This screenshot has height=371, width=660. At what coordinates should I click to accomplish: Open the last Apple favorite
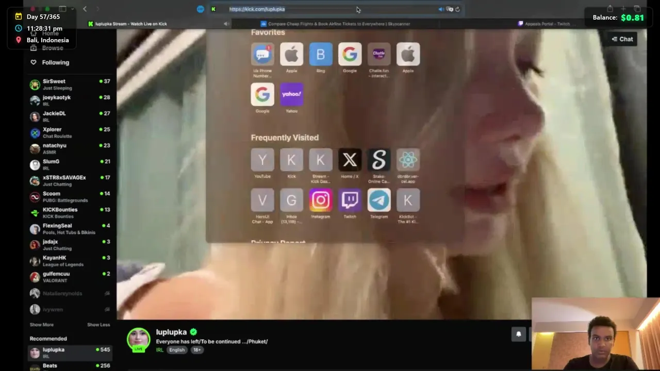[408, 55]
